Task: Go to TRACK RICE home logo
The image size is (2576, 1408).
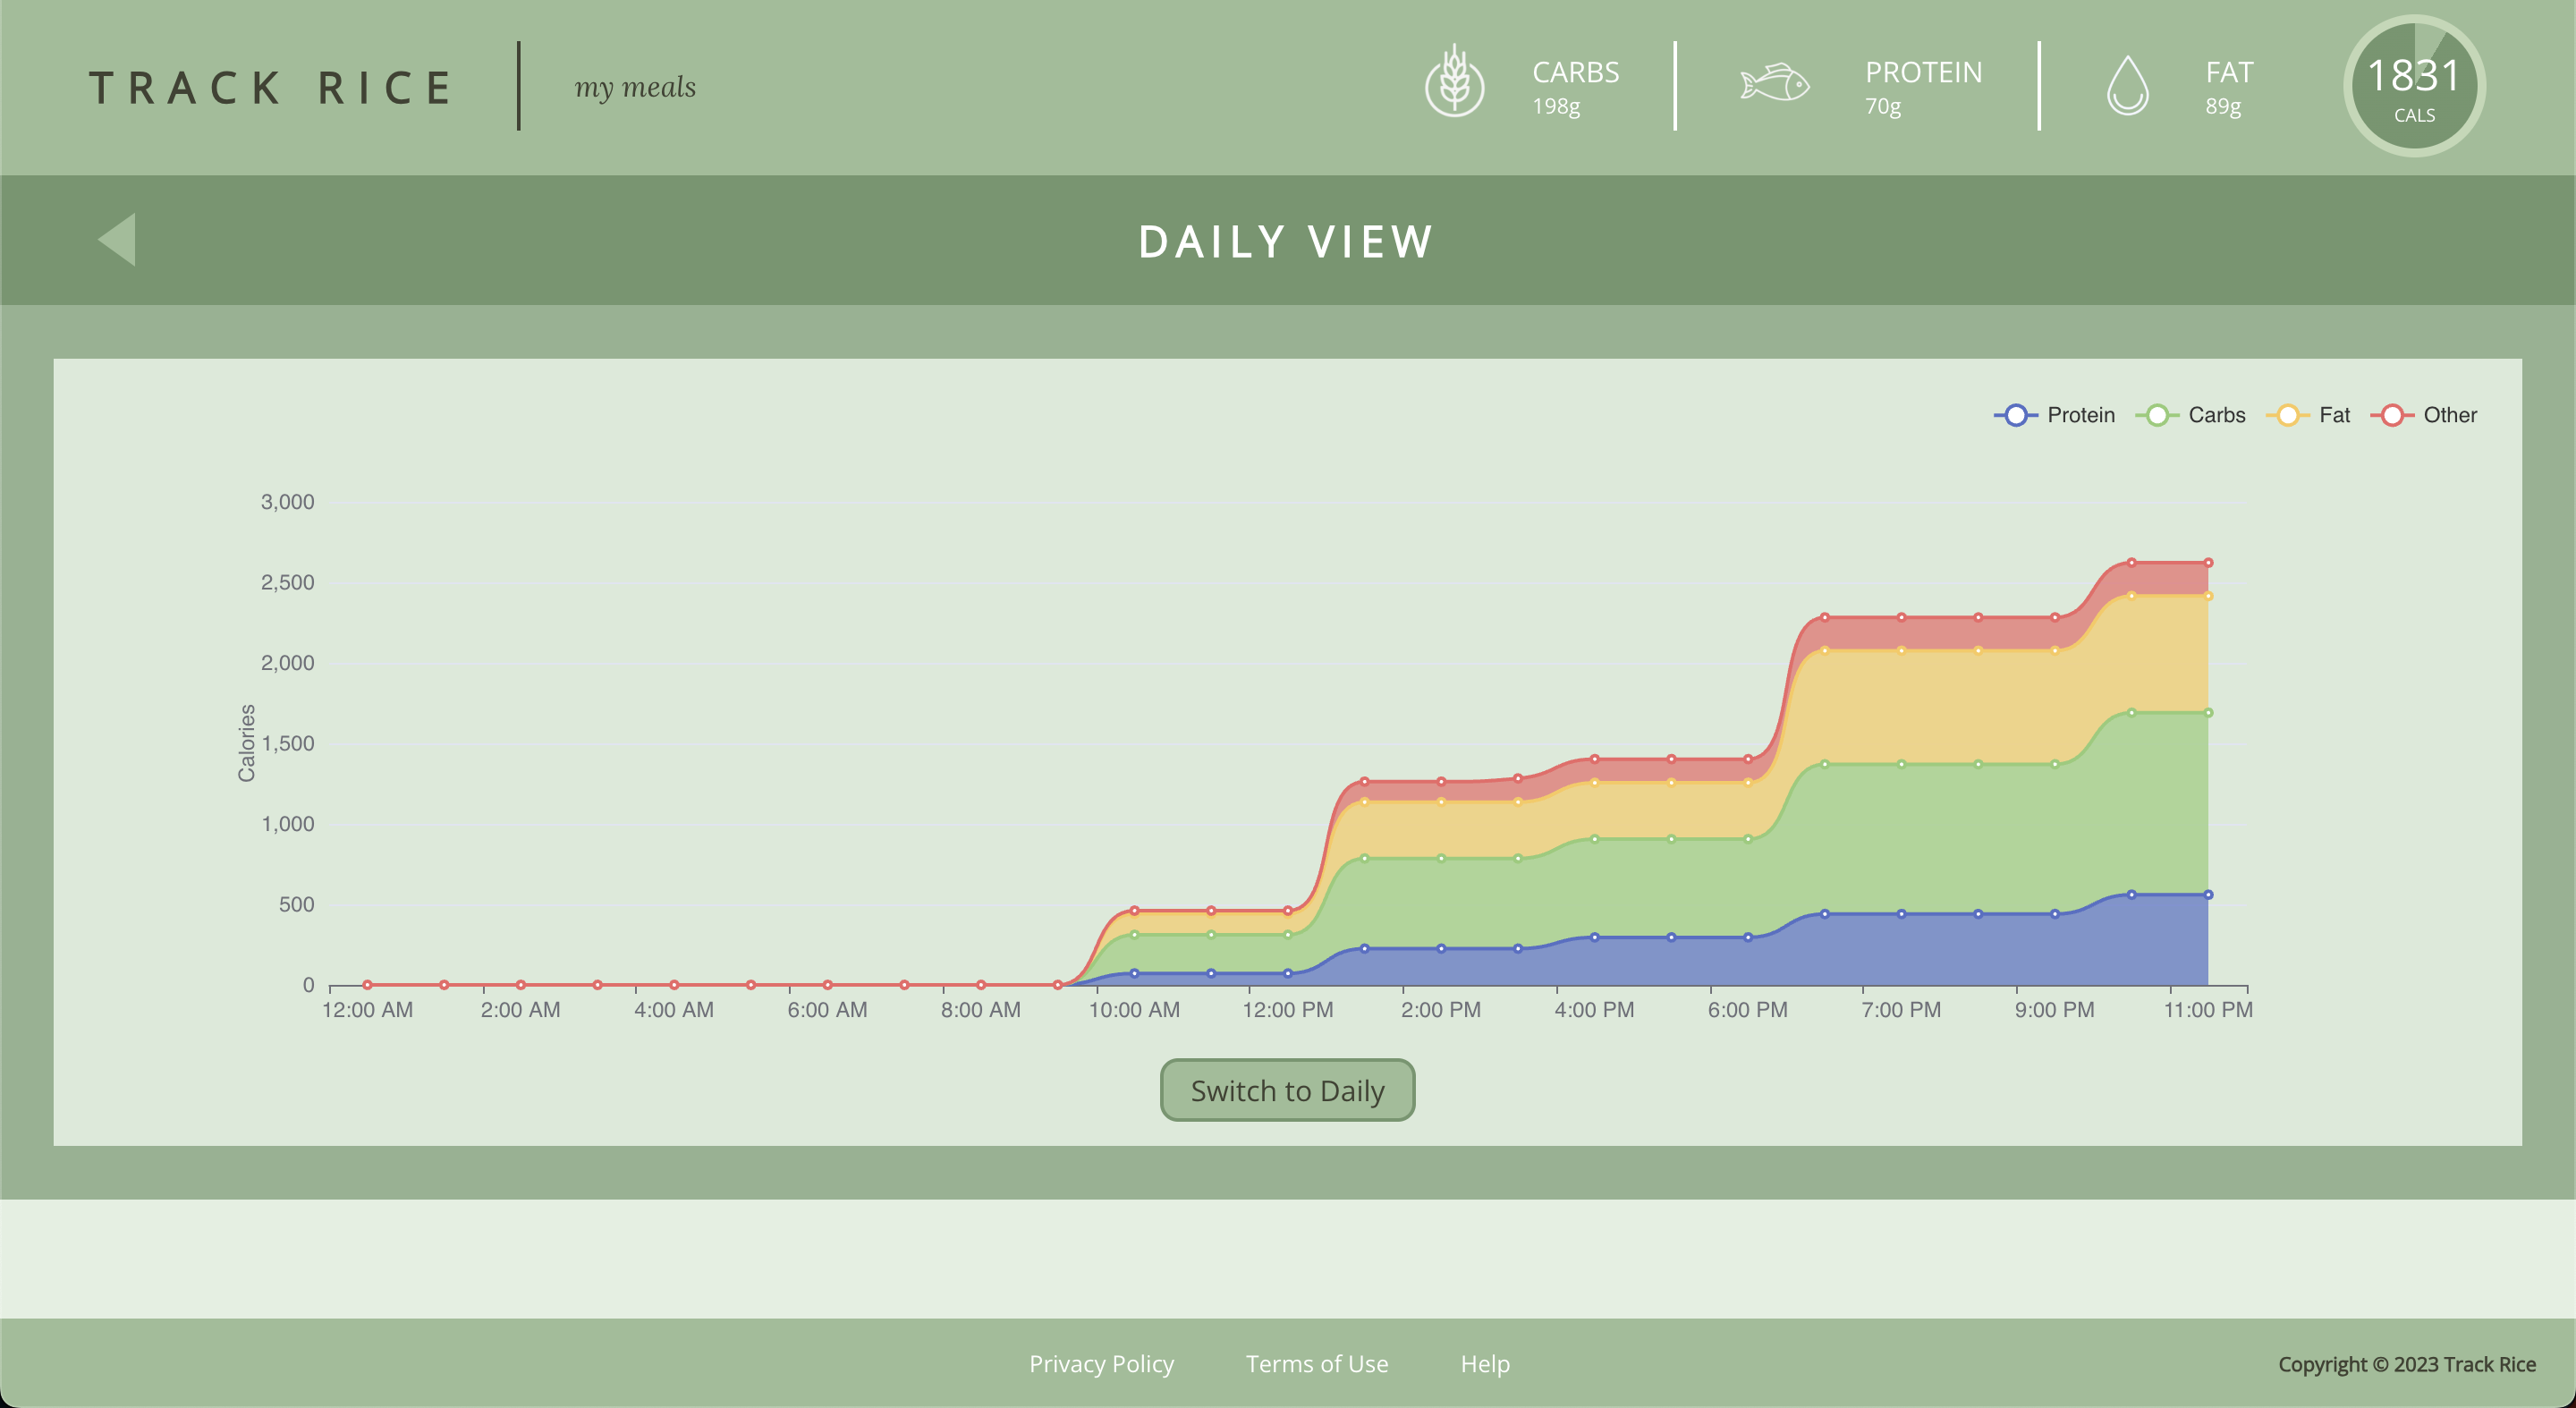Action: pyautogui.click(x=271, y=88)
